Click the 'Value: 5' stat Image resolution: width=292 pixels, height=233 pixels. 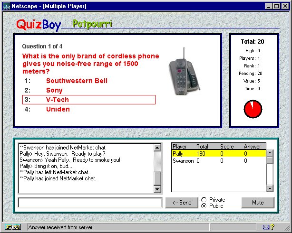[252, 81]
